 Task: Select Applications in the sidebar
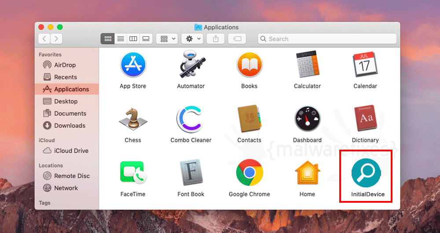[67, 89]
